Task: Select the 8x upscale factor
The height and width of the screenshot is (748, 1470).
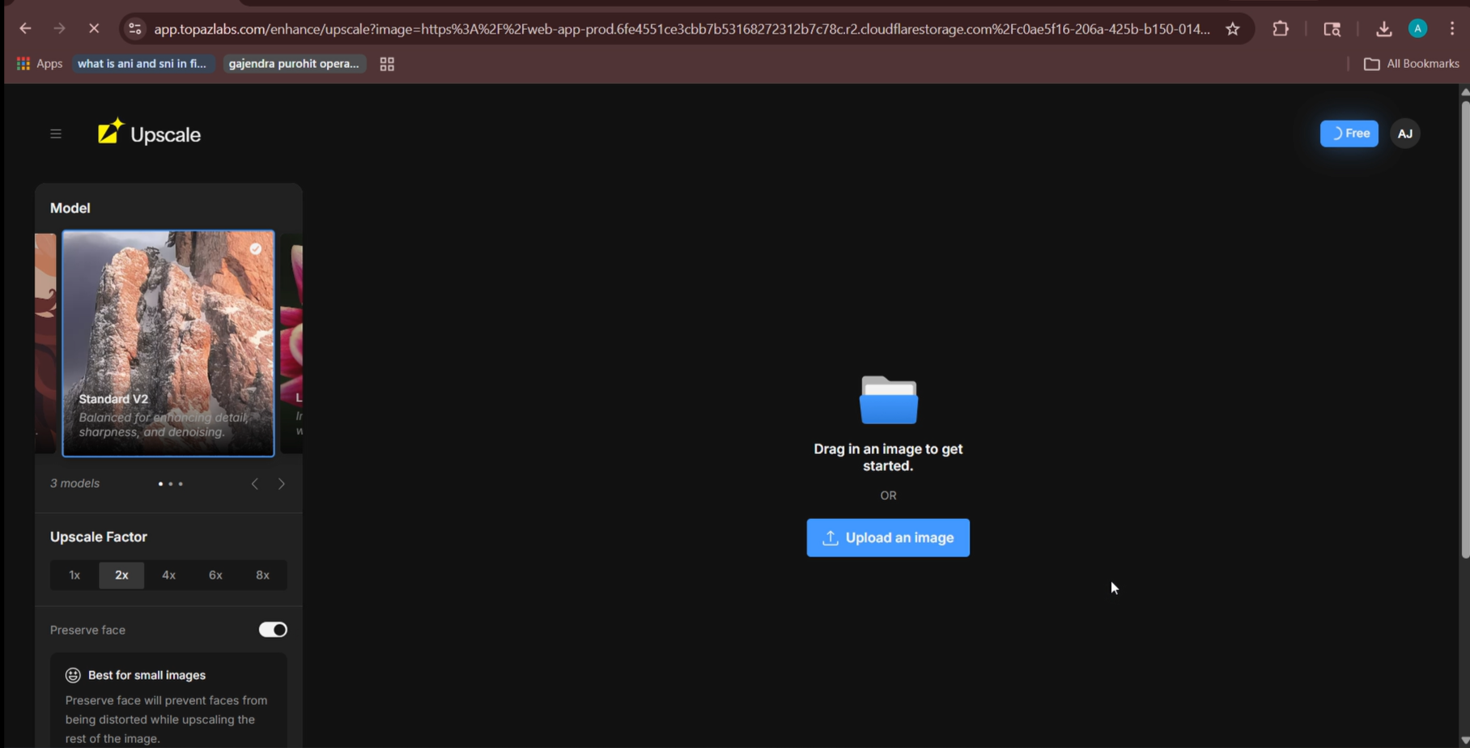Action: [x=262, y=575]
